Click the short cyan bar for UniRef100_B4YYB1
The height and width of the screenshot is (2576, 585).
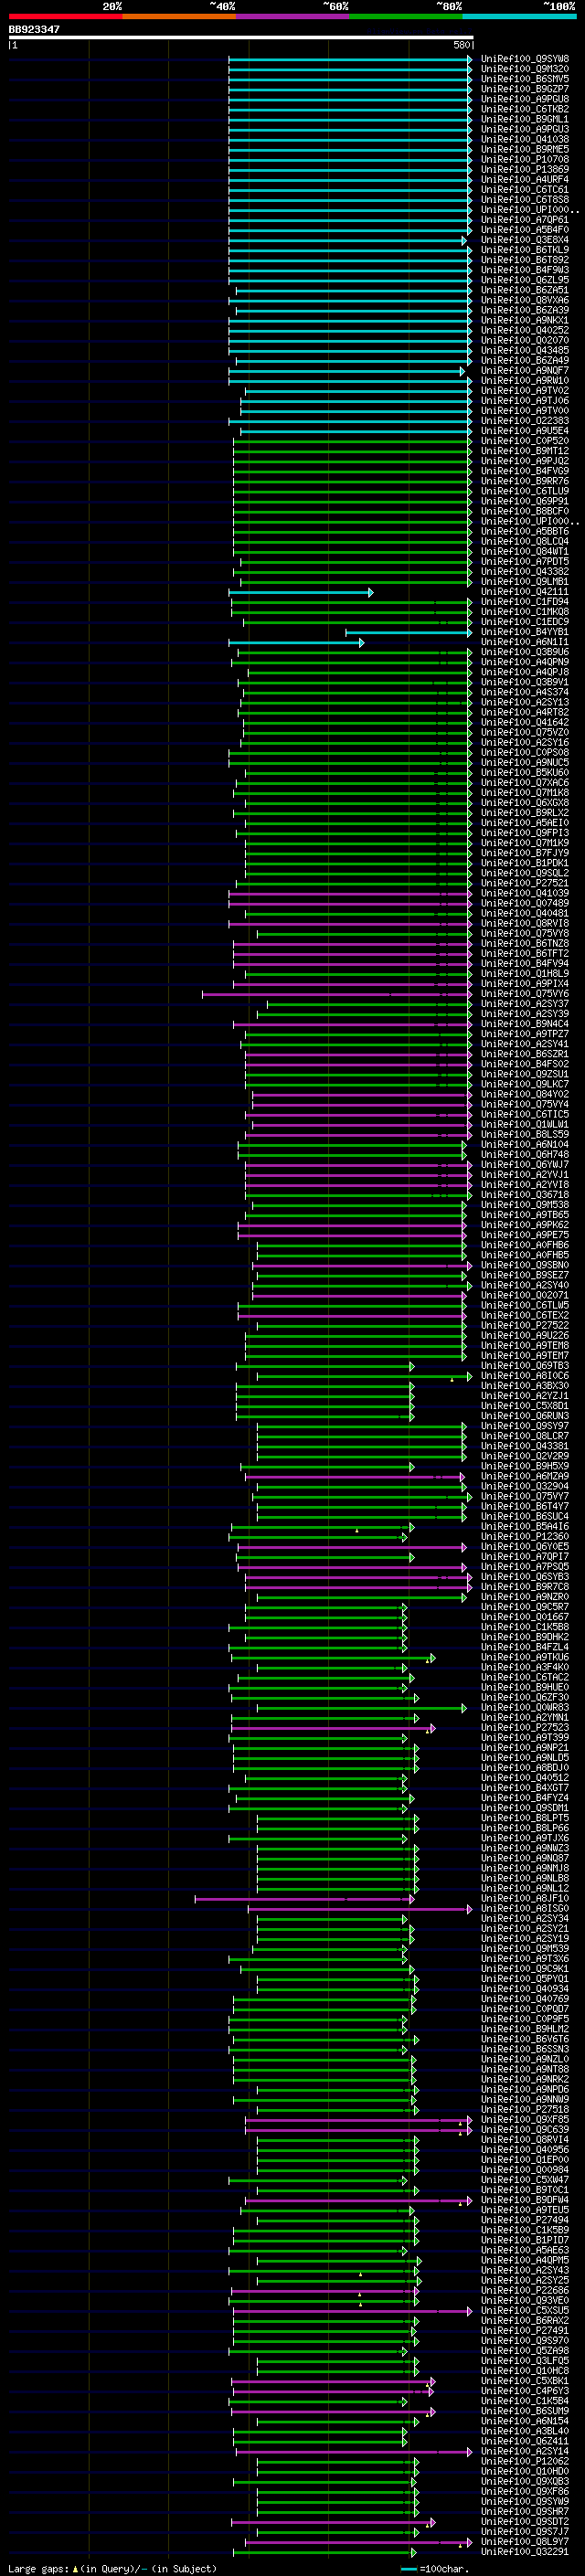click(409, 633)
